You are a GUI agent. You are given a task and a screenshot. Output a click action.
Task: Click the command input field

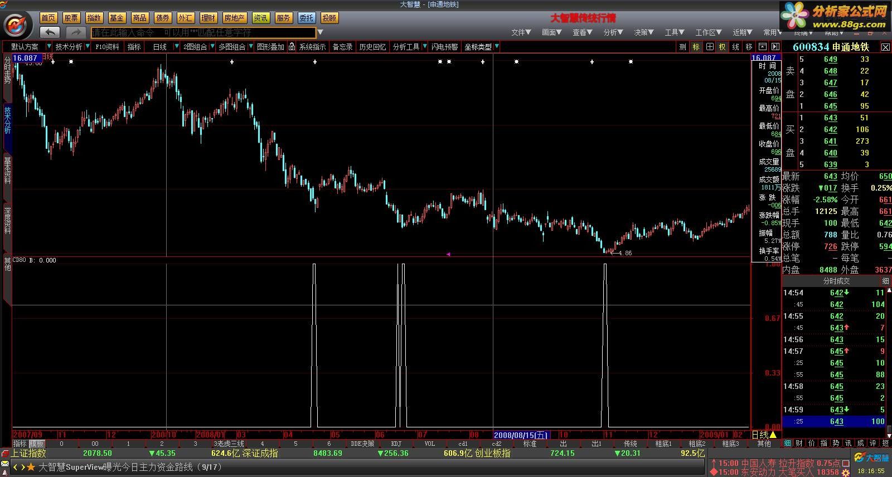coord(203,32)
